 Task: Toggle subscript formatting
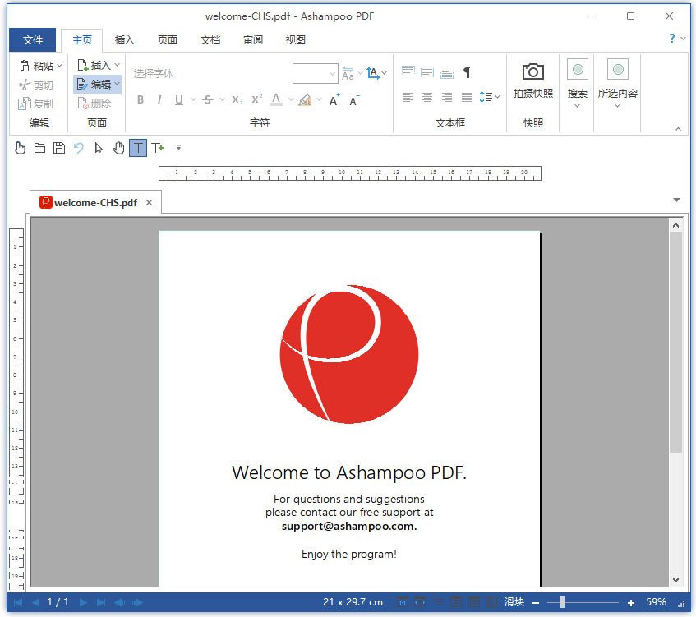pyautogui.click(x=237, y=100)
